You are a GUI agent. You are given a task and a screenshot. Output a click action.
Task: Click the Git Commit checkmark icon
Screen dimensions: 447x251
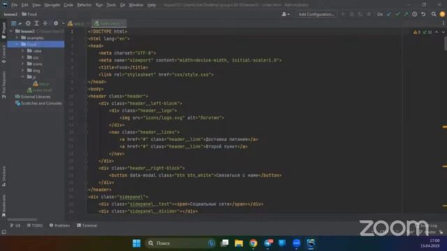click(x=397, y=14)
